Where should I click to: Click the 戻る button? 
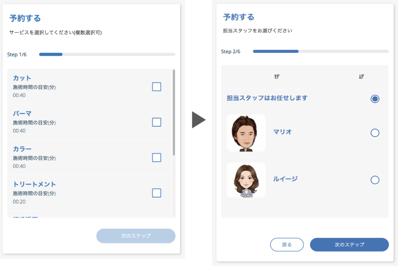coord(287,244)
